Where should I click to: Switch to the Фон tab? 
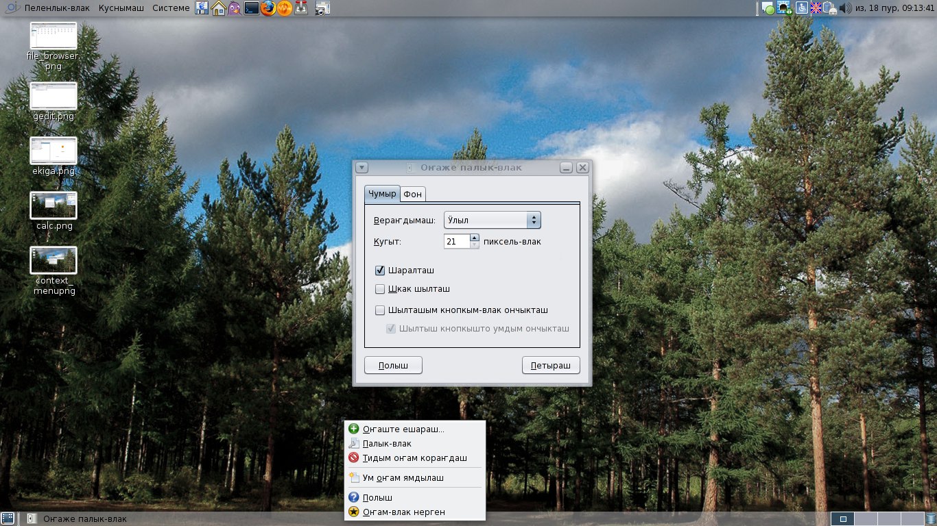(x=412, y=195)
